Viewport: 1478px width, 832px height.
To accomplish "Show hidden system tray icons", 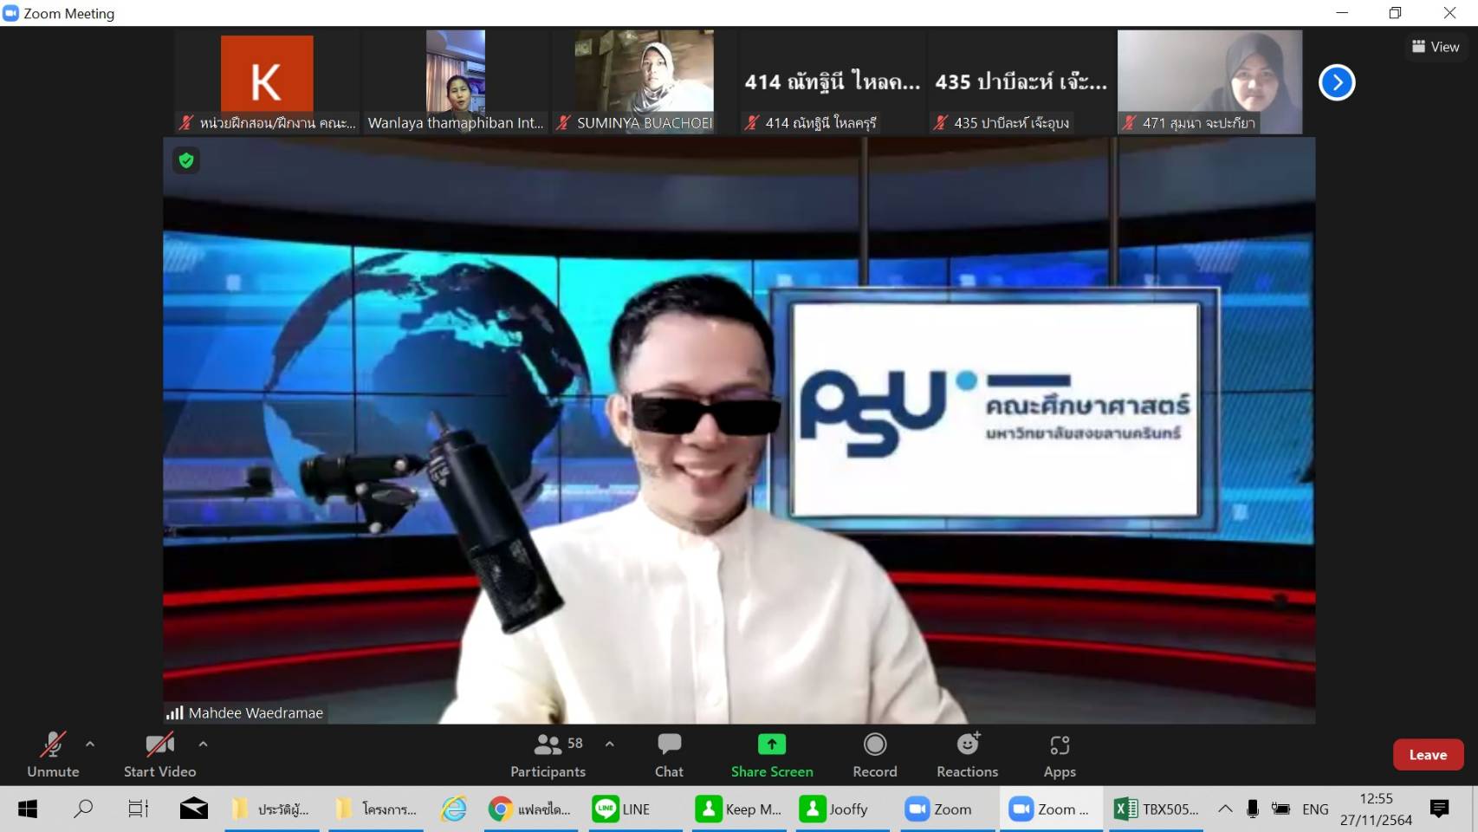I will [1225, 809].
